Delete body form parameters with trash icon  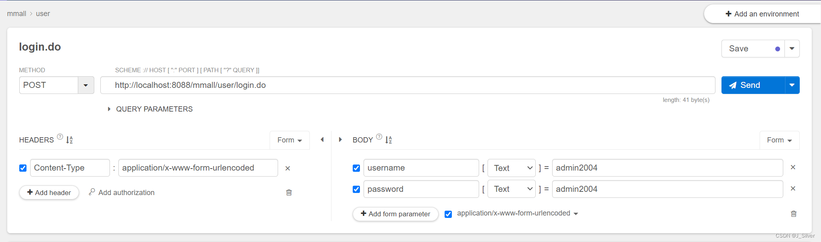click(x=793, y=214)
